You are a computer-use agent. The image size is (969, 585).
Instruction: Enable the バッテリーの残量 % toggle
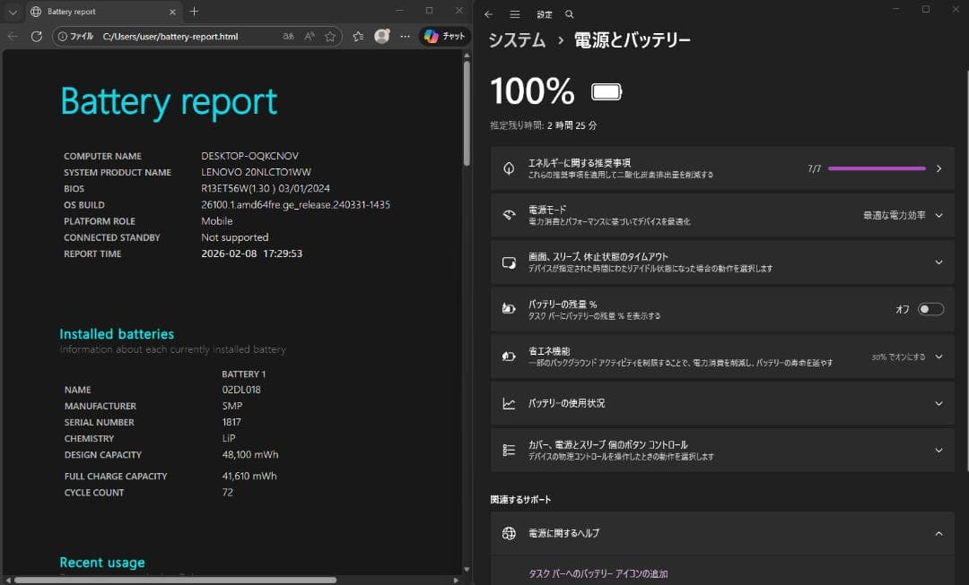click(x=931, y=308)
